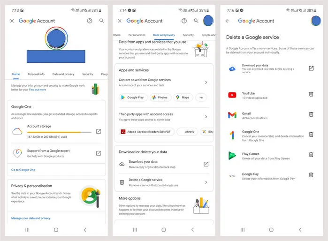
Task: Open the Go to Google One link
Action: pos(23,170)
